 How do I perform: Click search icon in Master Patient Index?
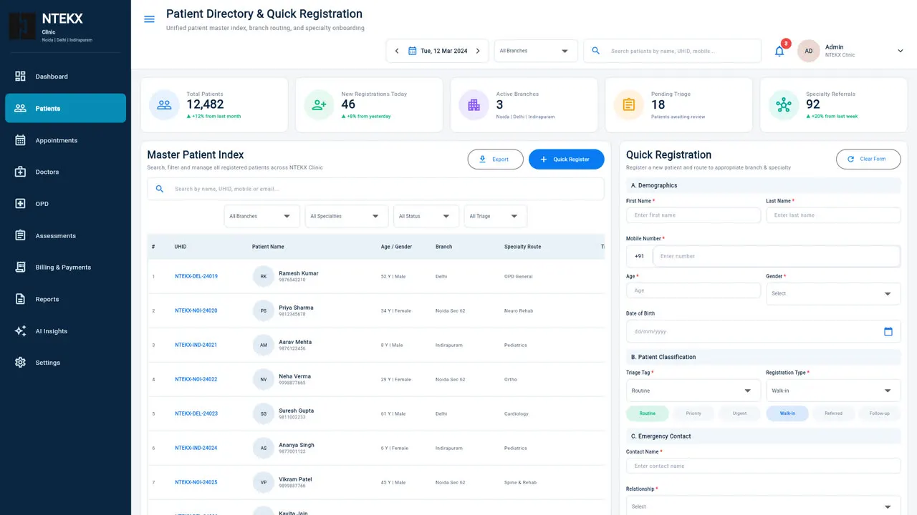tap(160, 189)
